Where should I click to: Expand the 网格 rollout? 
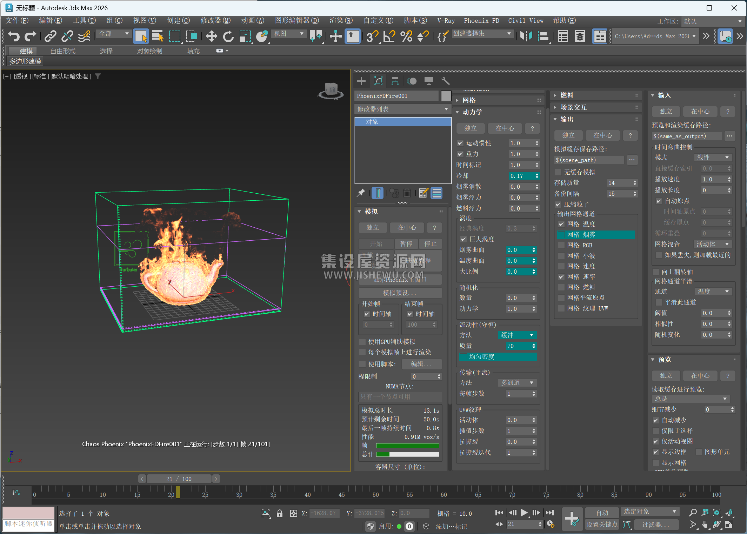[498, 100]
